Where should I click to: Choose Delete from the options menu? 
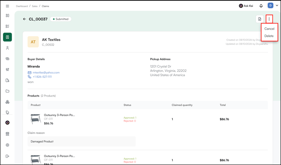[x=269, y=36]
